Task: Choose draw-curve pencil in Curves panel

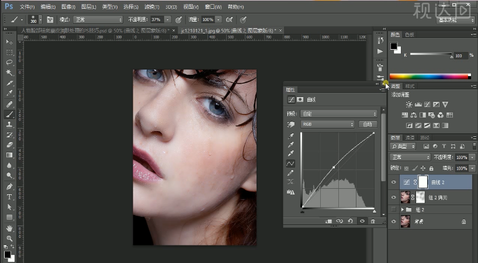Action: [290, 173]
